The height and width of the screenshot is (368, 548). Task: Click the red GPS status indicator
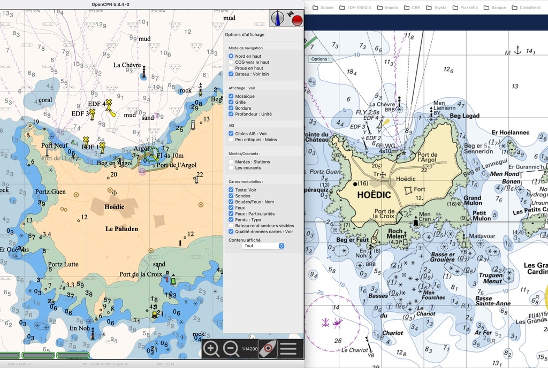pos(297,21)
